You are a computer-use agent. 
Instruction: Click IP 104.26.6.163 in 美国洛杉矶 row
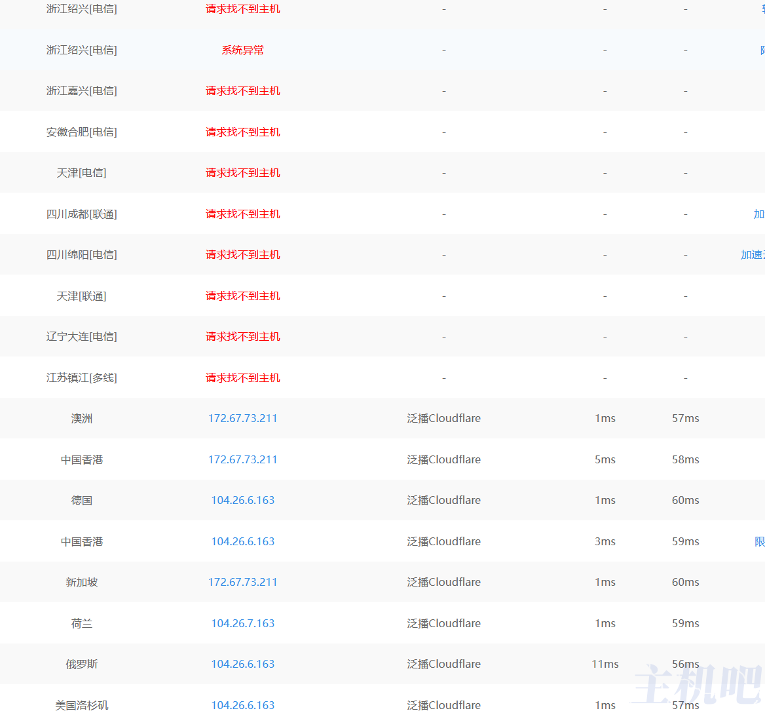(x=242, y=705)
